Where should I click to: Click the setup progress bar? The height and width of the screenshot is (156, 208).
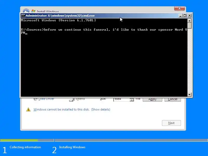click(104, 140)
